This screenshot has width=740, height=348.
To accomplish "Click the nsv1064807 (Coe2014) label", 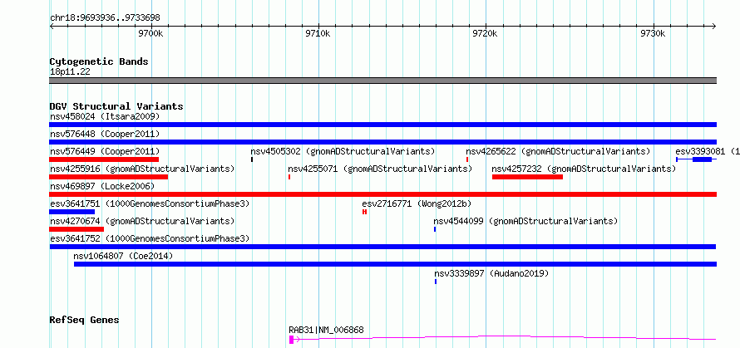I will (x=123, y=256).
